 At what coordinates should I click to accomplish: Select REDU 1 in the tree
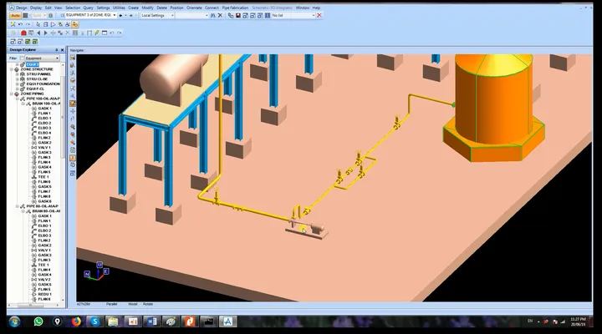(44, 294)
